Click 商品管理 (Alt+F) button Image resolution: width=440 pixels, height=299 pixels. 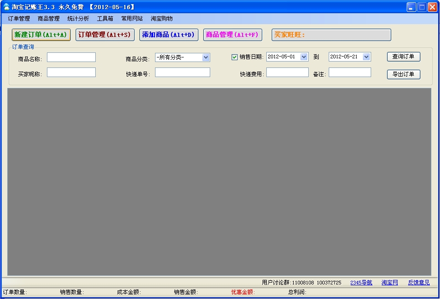click(233, 35)
